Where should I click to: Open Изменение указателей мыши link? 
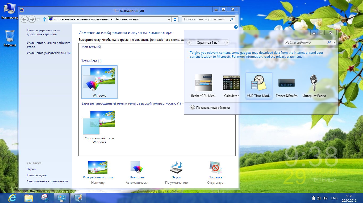[x=49, y=53]
